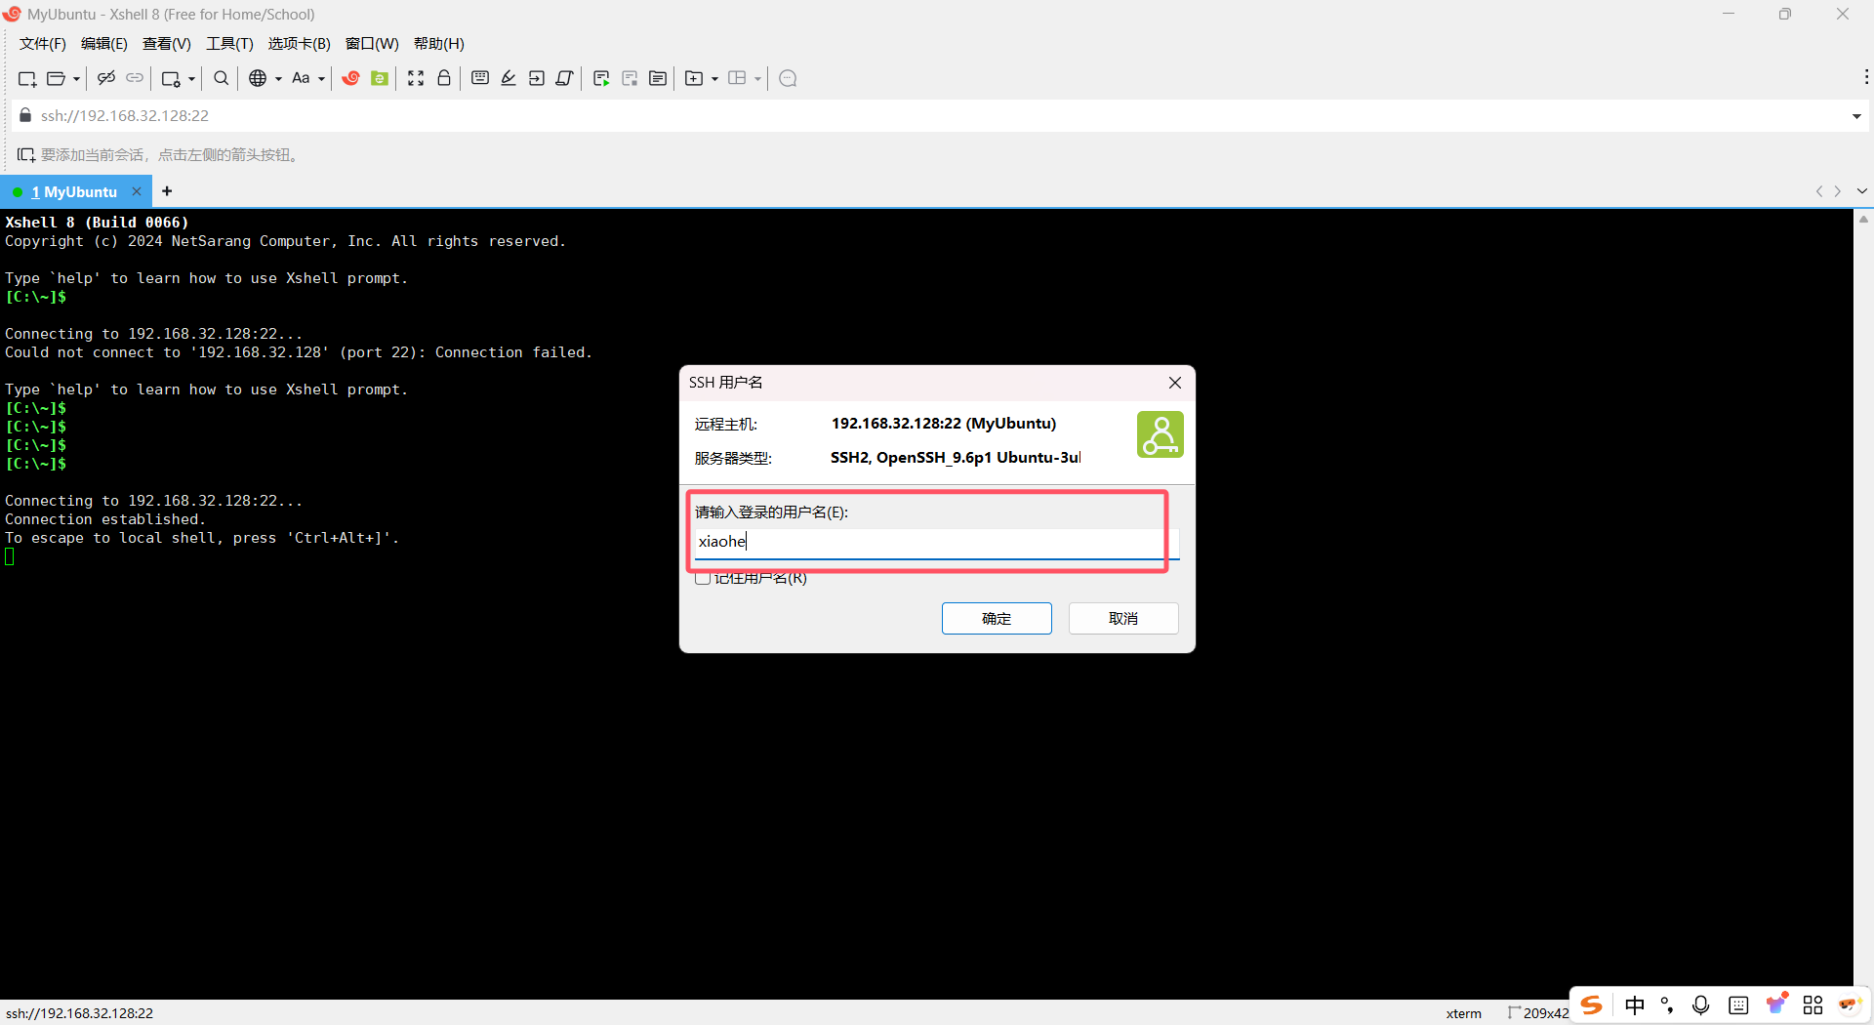This screenshot has height=1025, width=1874.
Task: Expand the tab layout dropdown arrow
Action: tap(757, 79)
